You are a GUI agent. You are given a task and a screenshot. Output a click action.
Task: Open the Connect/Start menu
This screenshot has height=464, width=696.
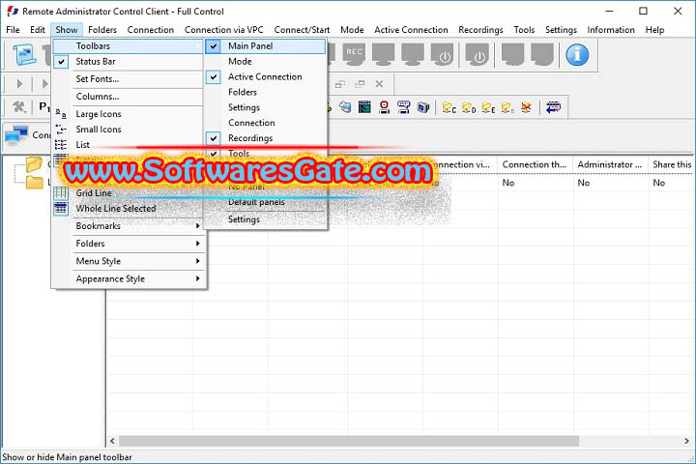pyautogui.click(x=302, y=30)
